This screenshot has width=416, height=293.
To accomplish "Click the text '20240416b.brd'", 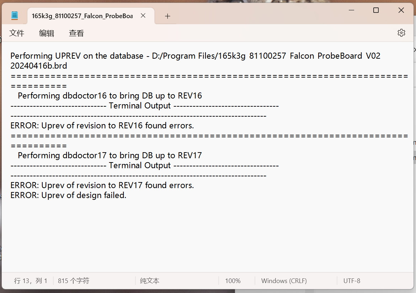I will [39, 66].
